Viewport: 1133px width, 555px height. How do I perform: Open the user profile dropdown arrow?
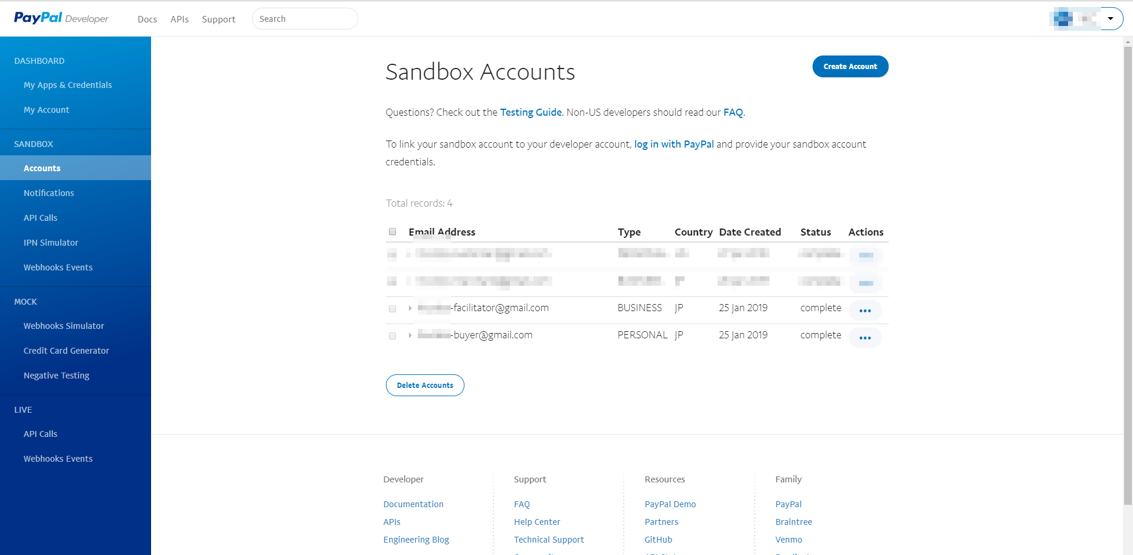(1111, 19)
